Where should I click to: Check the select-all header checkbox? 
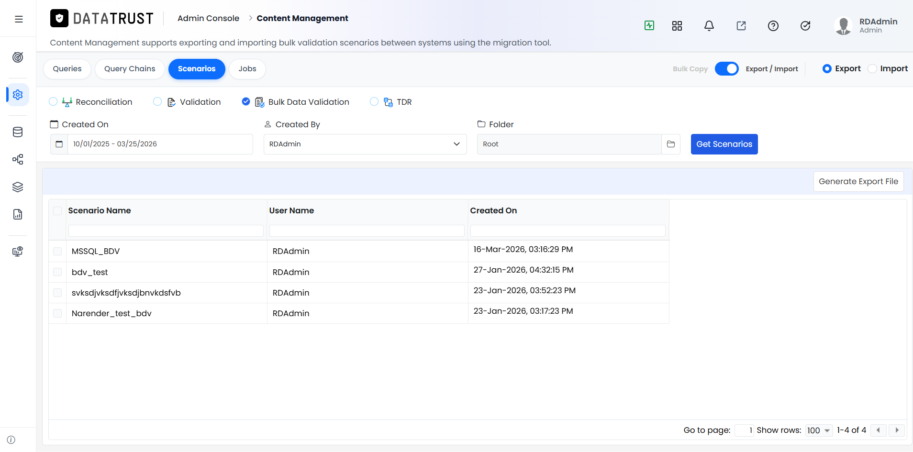[x=57, y=210]
